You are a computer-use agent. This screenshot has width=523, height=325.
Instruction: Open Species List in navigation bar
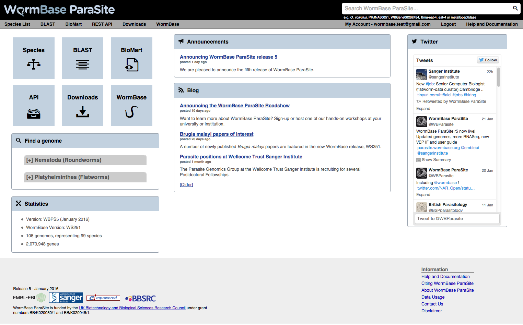point(17,24)
